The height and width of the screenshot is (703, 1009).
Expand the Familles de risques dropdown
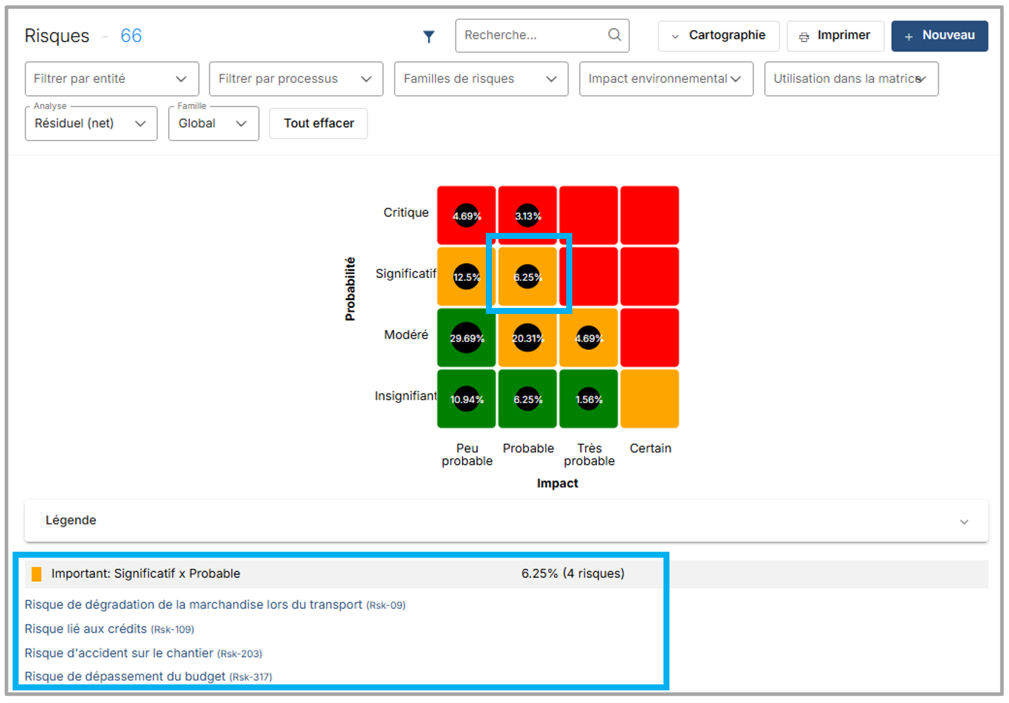[481, 79]
